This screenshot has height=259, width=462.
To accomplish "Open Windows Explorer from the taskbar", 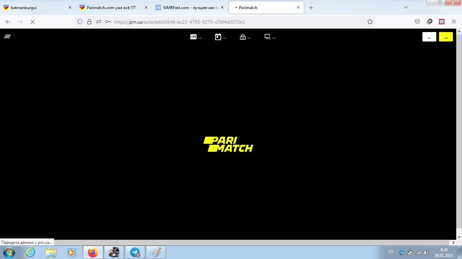I will [x=51, y=252].
